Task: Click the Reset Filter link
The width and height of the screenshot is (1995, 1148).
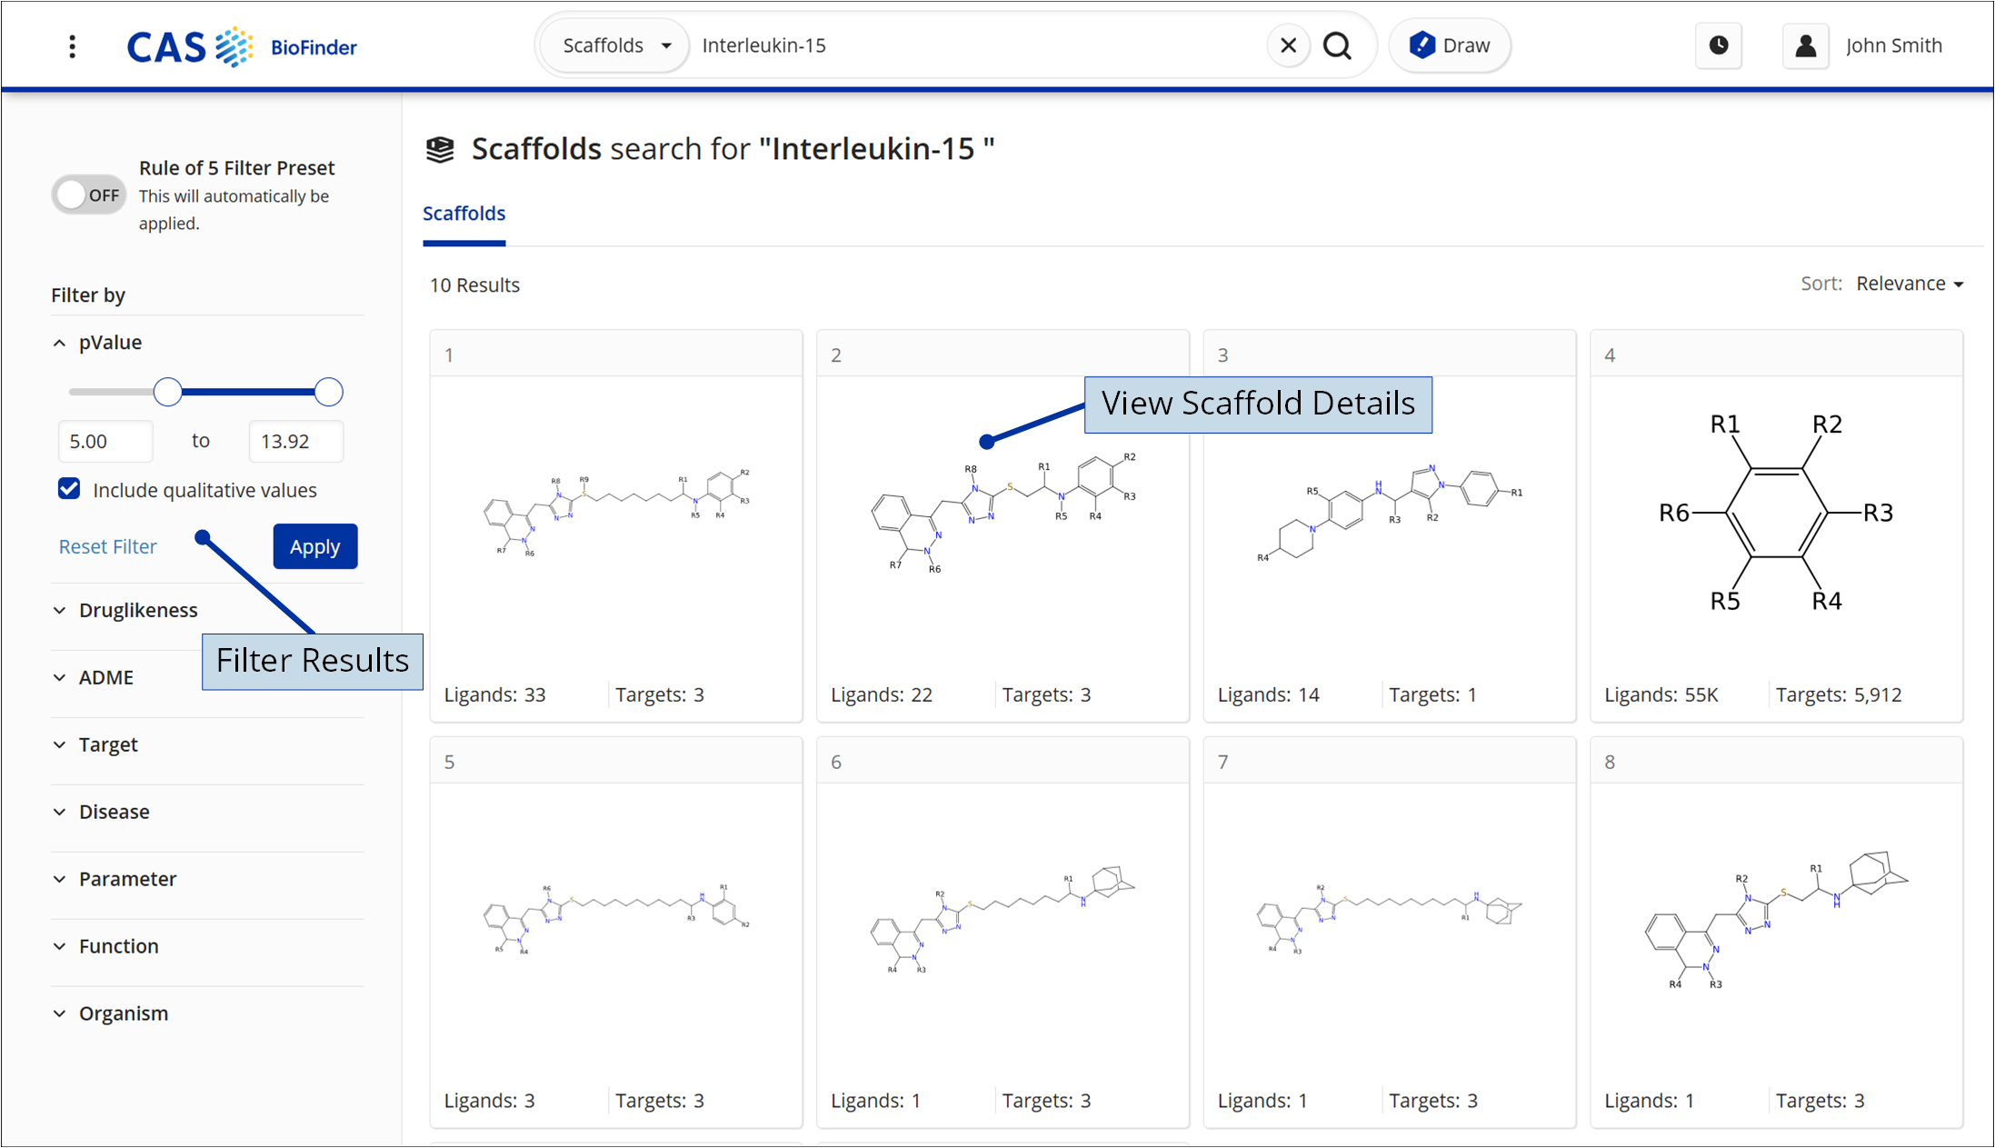Action: [x=107, y=546]
